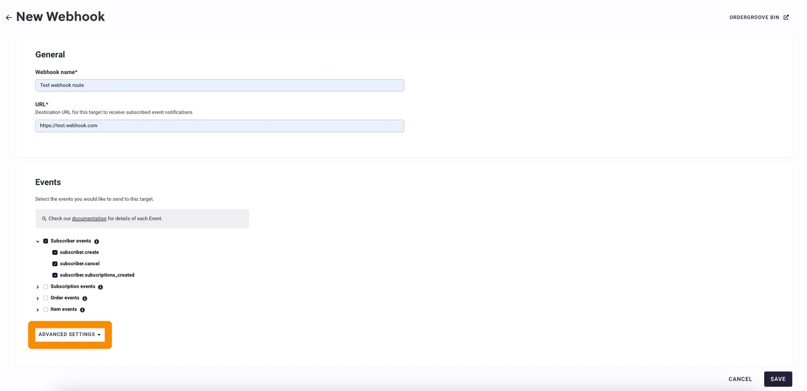Open the documentation link

[x=89, y=219]
